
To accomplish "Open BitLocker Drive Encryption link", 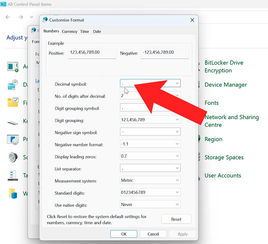I will click(224, 67).
